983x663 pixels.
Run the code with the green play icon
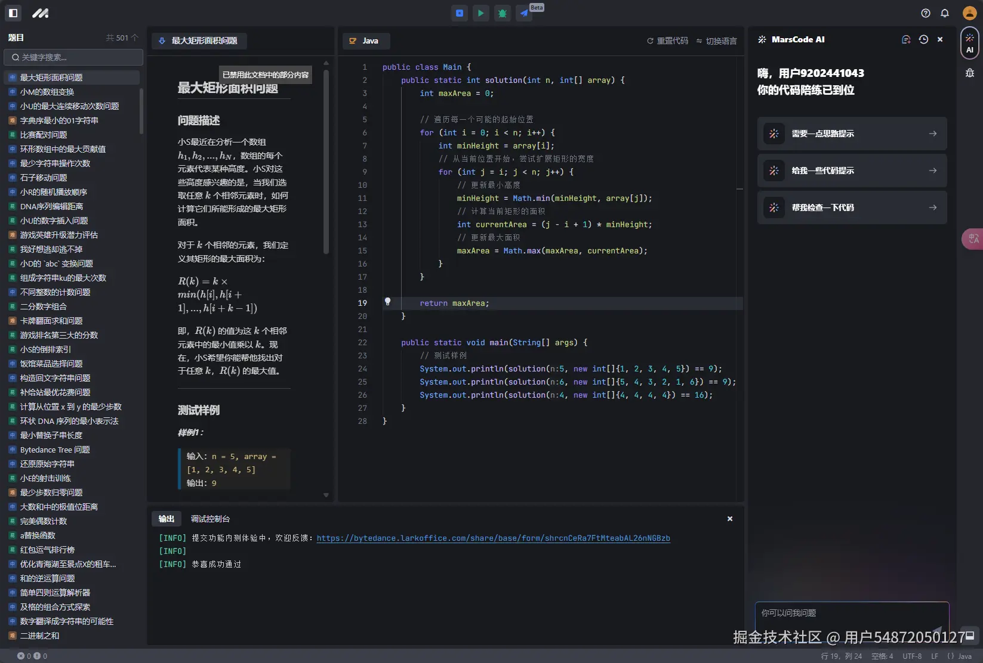[480, 13]
